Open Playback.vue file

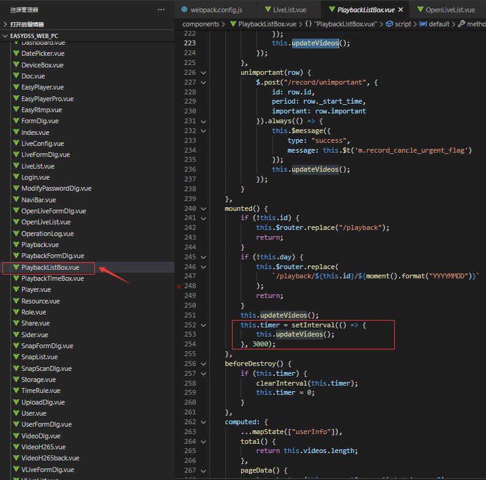click(40, 245)
